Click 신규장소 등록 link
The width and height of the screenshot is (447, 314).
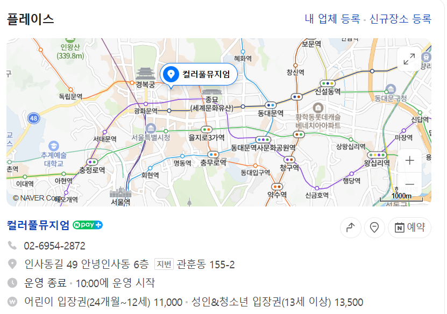(x=400, y=19)
